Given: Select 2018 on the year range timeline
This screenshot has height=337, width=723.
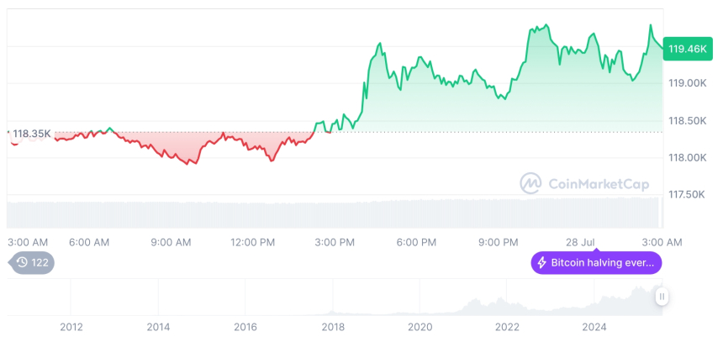Looking at the screenshot, I should coord(332,326).
